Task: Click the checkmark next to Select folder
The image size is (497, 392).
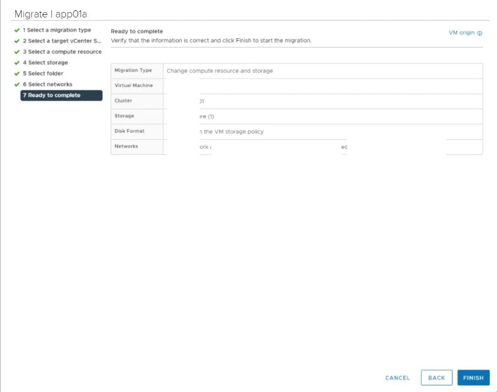Action: (x=16, y=74)
